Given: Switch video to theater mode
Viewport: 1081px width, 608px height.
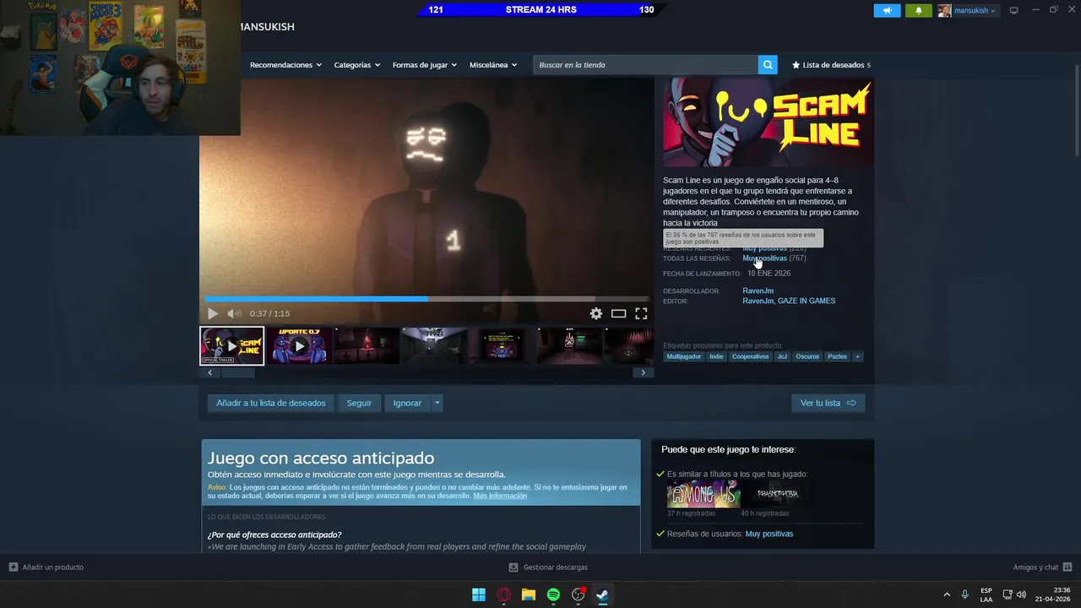Looking at the screenshot, I should (x=619, y=313).
